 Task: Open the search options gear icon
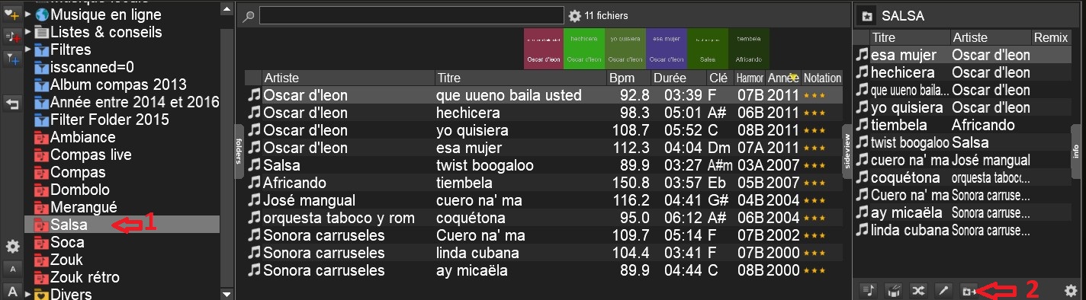click(x=575, y=16)
